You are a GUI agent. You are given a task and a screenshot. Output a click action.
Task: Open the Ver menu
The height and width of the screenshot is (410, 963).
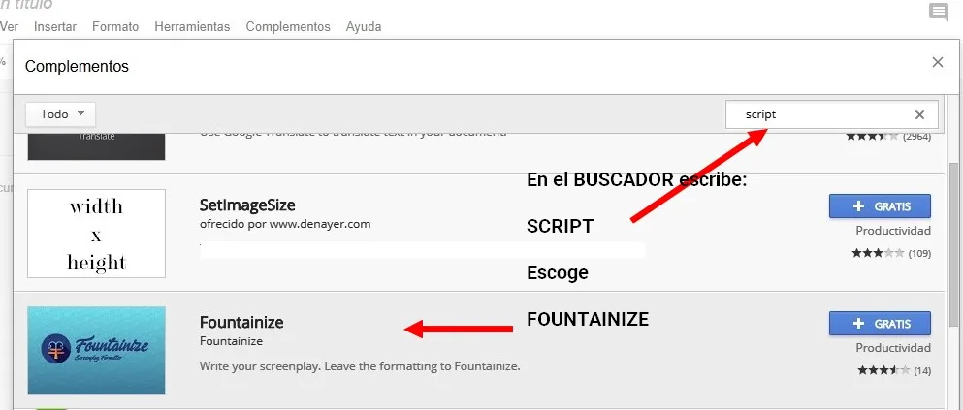point(10,26)
